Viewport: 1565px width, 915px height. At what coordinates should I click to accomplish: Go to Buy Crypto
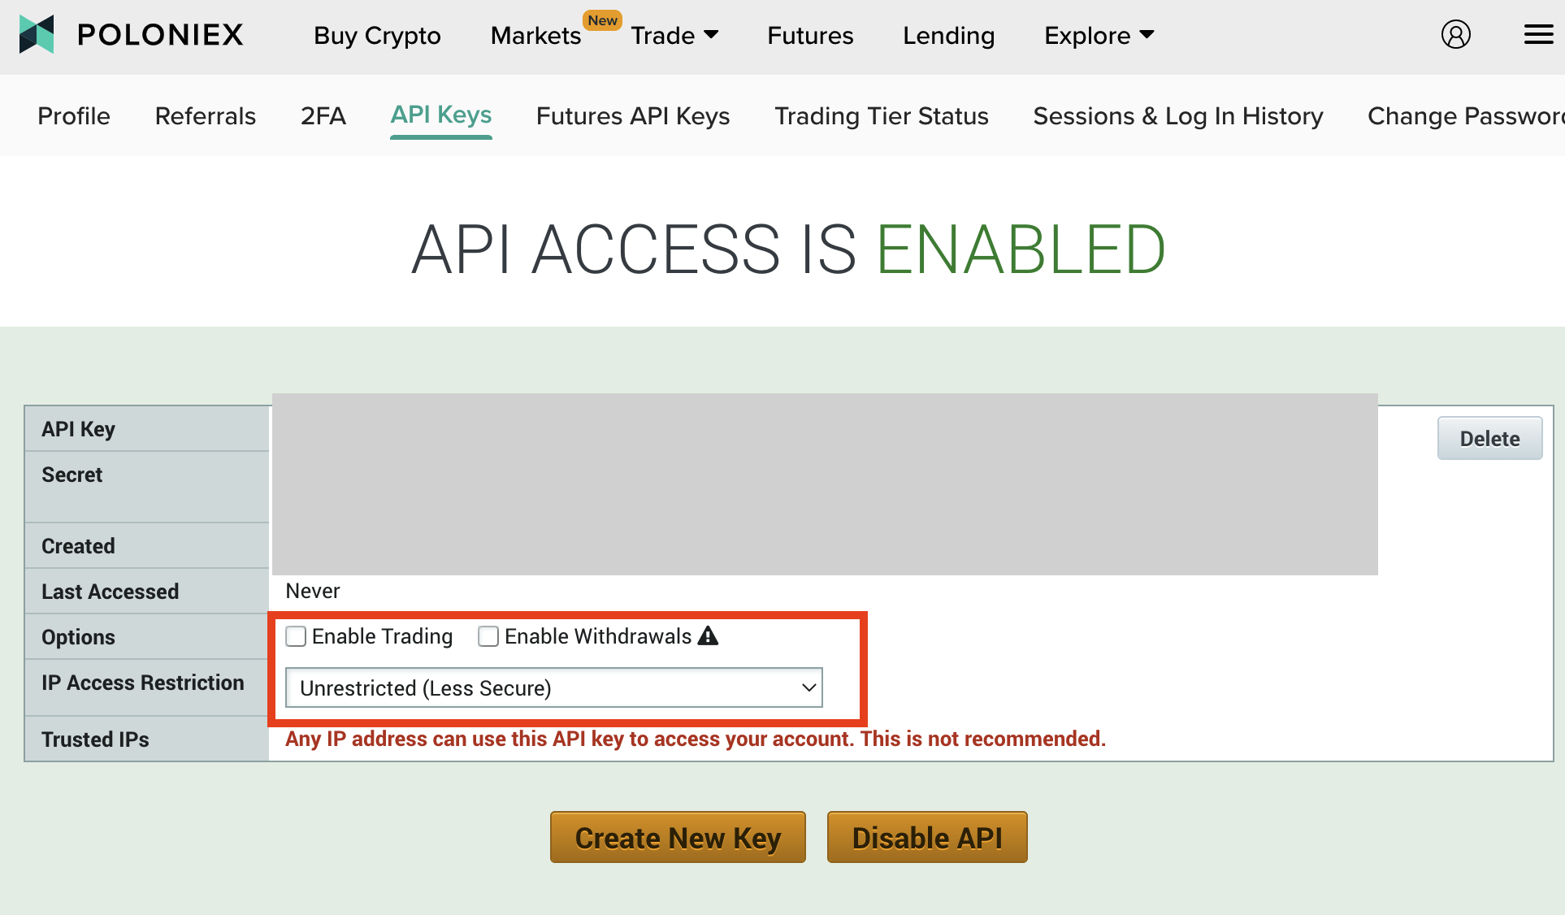tap(377, 36)
